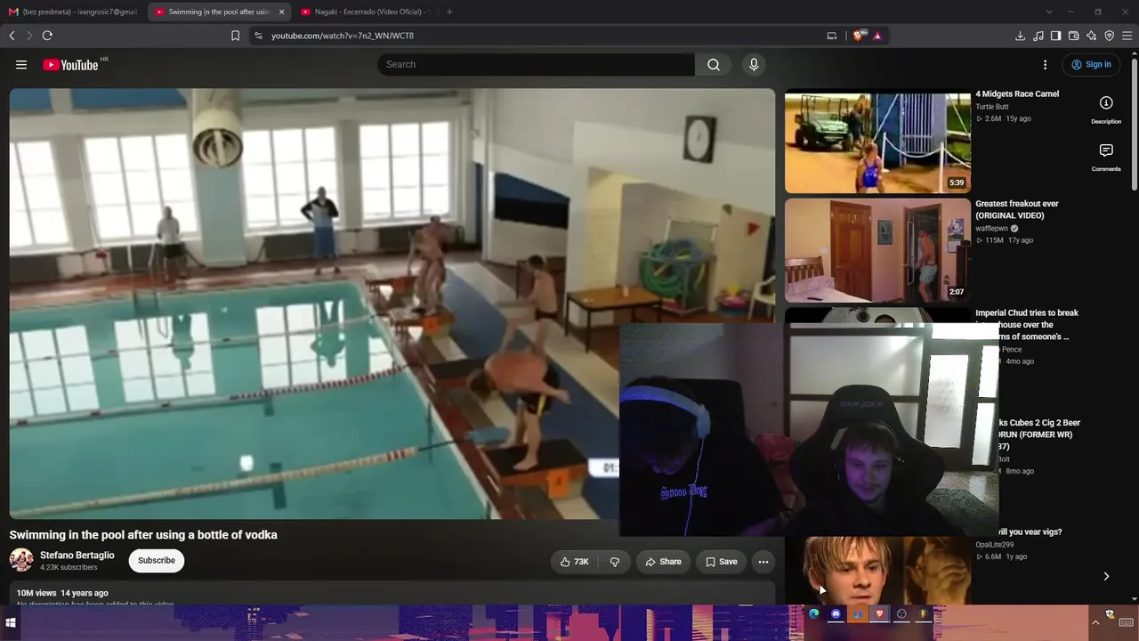Screen dimensions: 1139x641
Task: Open the Brave VPN shield icon
Action: 1109,36
